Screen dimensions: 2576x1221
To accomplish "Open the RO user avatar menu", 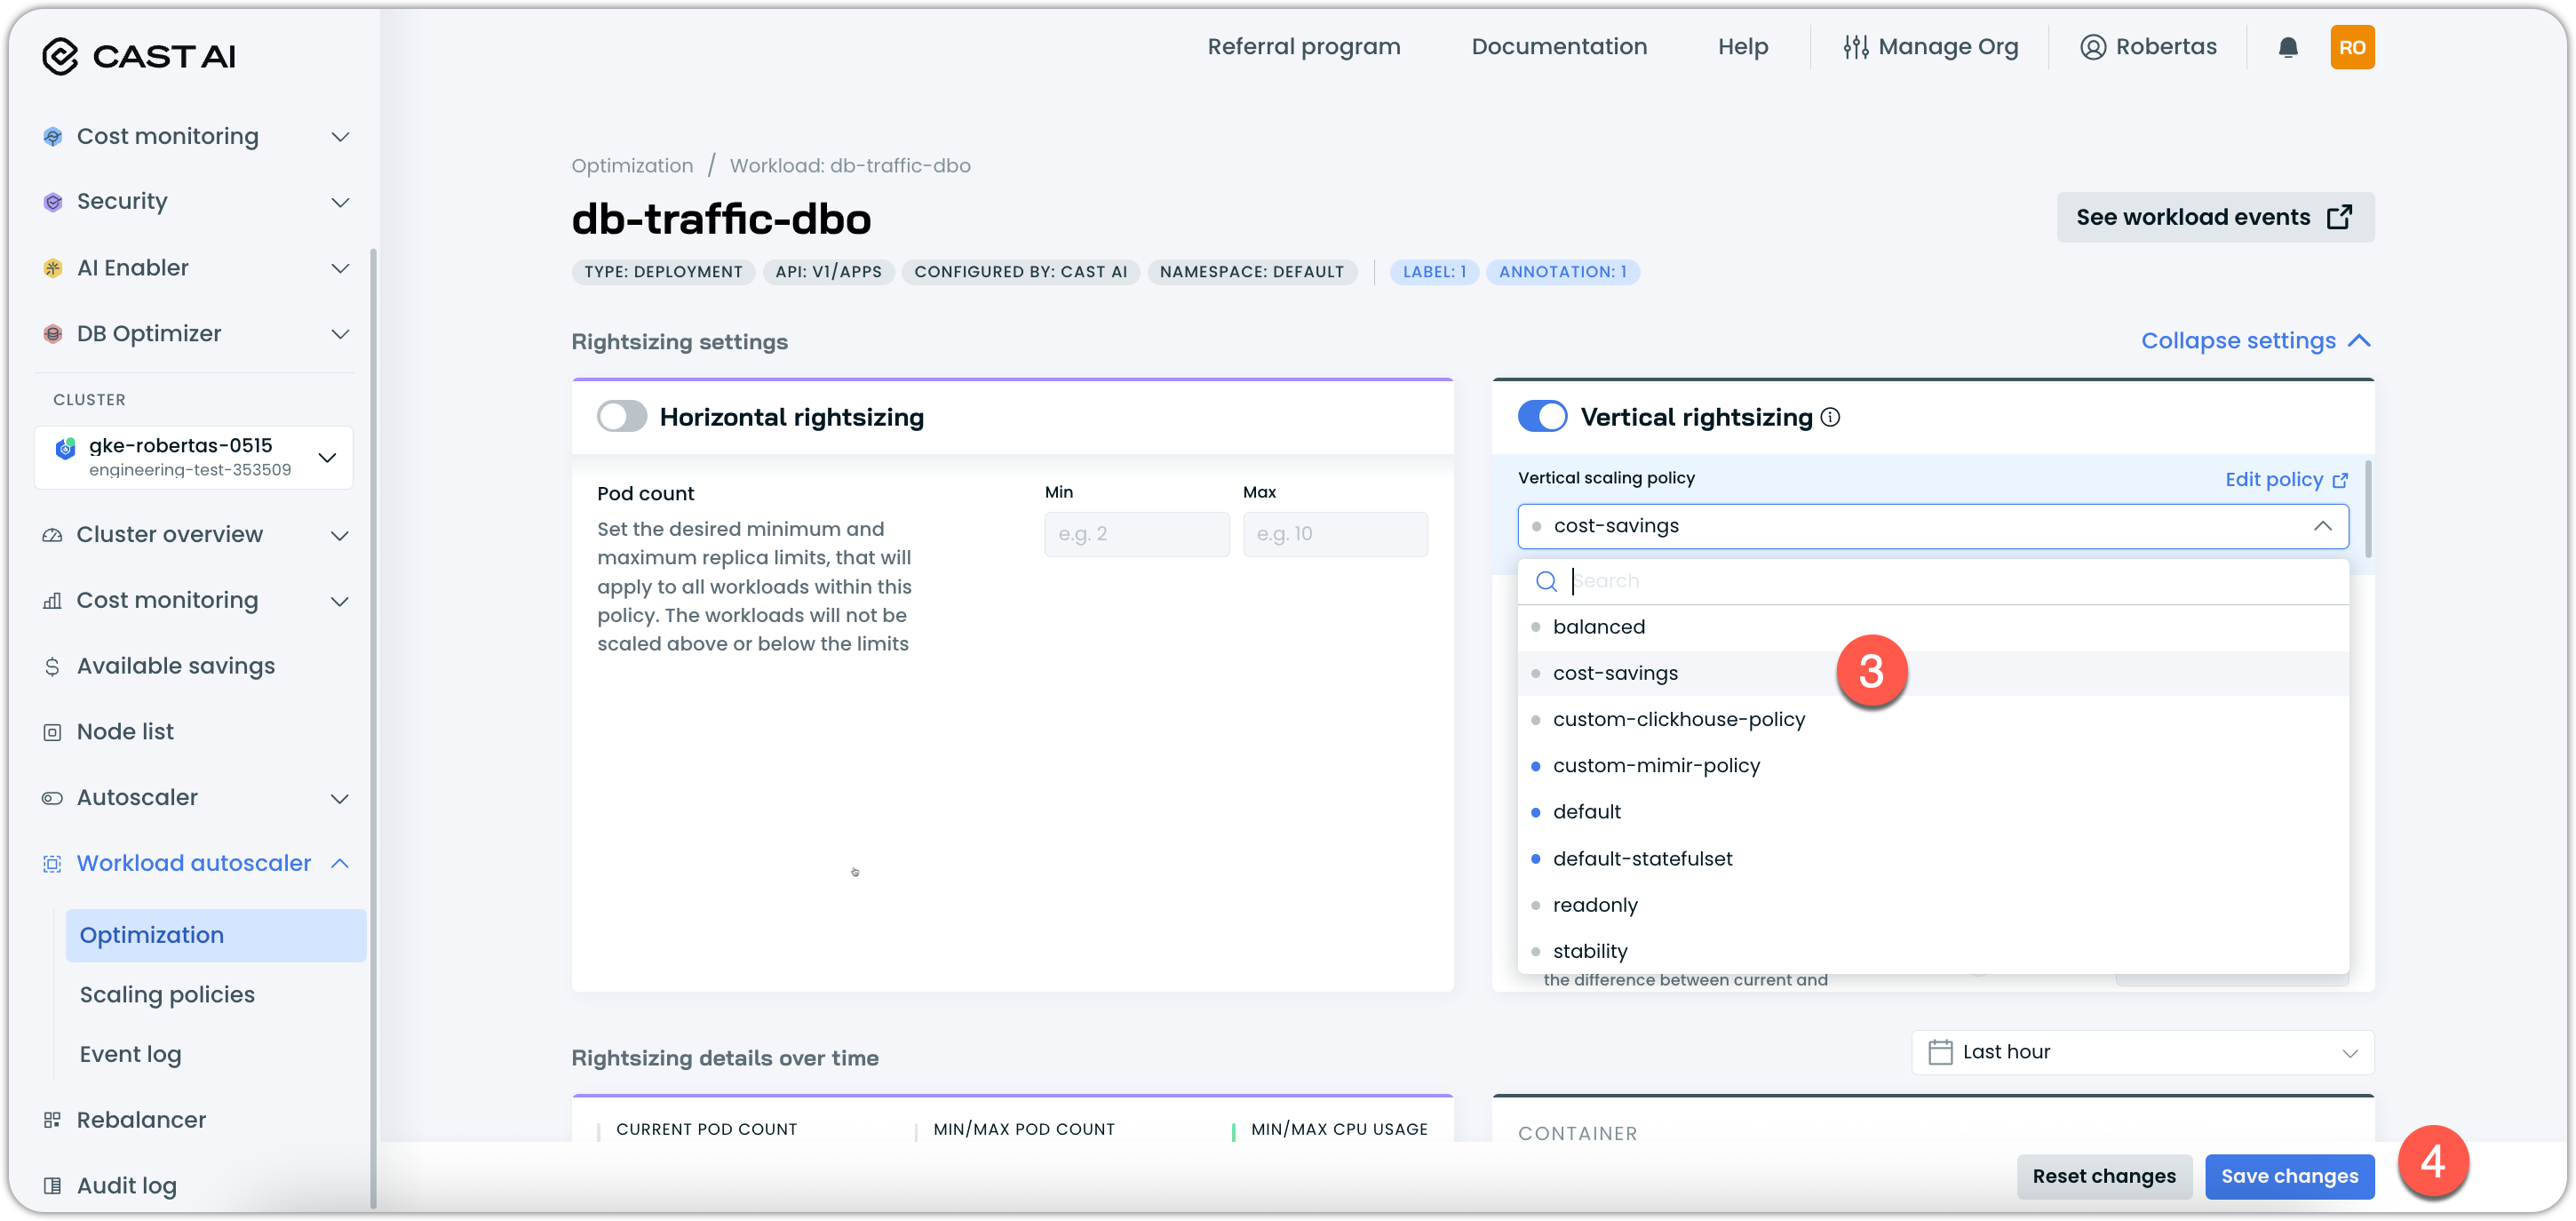I will point(2351,47).
